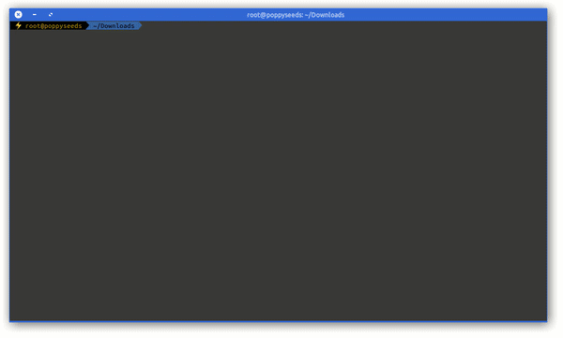Minimize the terminal window
Image resolution: width=563 pixels, height=338 pixels.
35,15
